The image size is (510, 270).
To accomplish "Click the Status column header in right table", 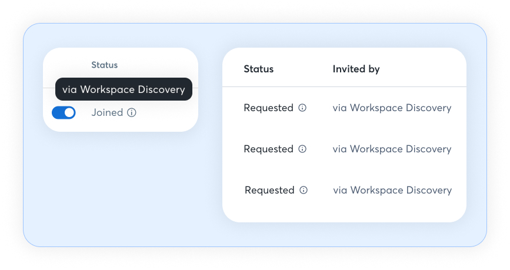I will (x=259, y=69).
